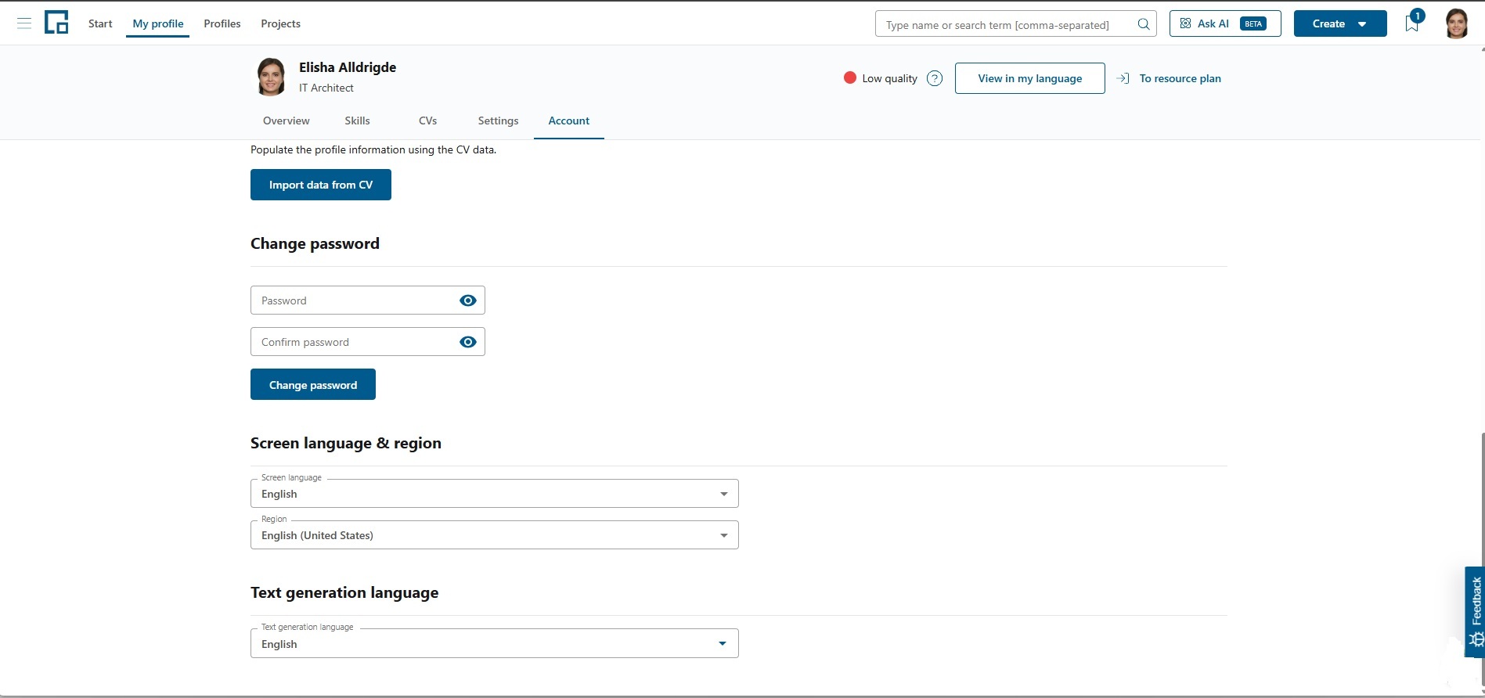Screen dimensions: 1485x698
Task: Go to the Start menu item
Action: (100, 23)
